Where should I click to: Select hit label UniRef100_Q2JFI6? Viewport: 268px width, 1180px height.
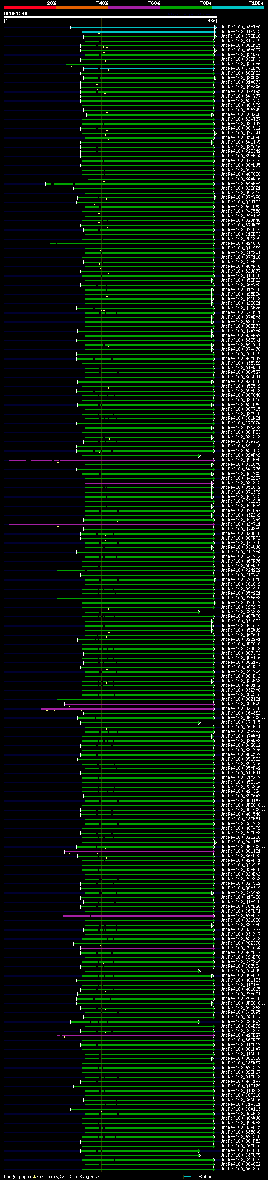pyautogui.click(x=240, y=534)
